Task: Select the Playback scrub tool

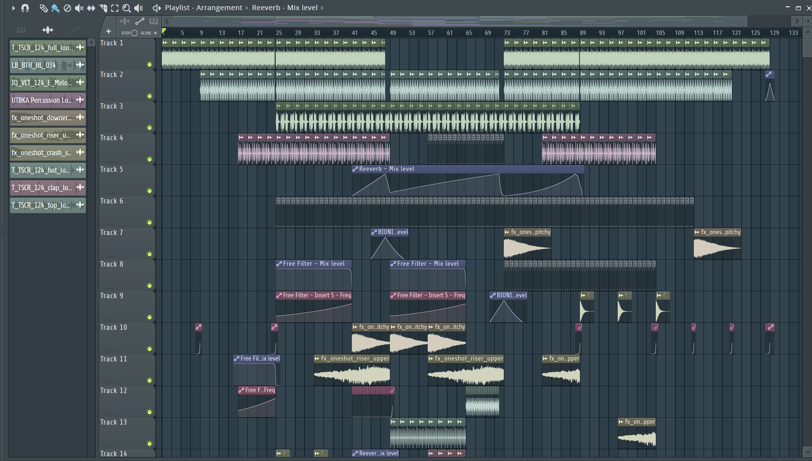Action: (138, 8)
